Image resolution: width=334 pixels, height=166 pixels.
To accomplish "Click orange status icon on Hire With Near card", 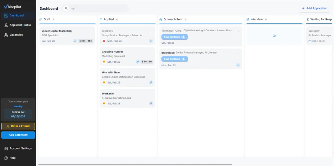I will (x=104, y=82).
